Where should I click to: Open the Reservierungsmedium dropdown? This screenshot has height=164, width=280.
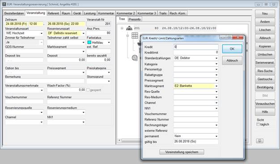(83, 112)
